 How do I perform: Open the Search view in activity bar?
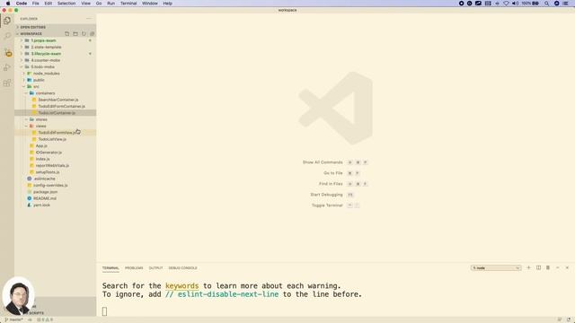coord(7,36)
